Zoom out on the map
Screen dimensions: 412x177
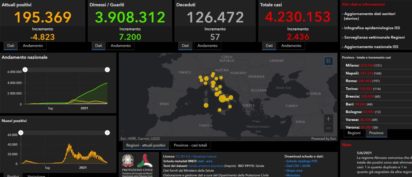click(x=328, y=128)
